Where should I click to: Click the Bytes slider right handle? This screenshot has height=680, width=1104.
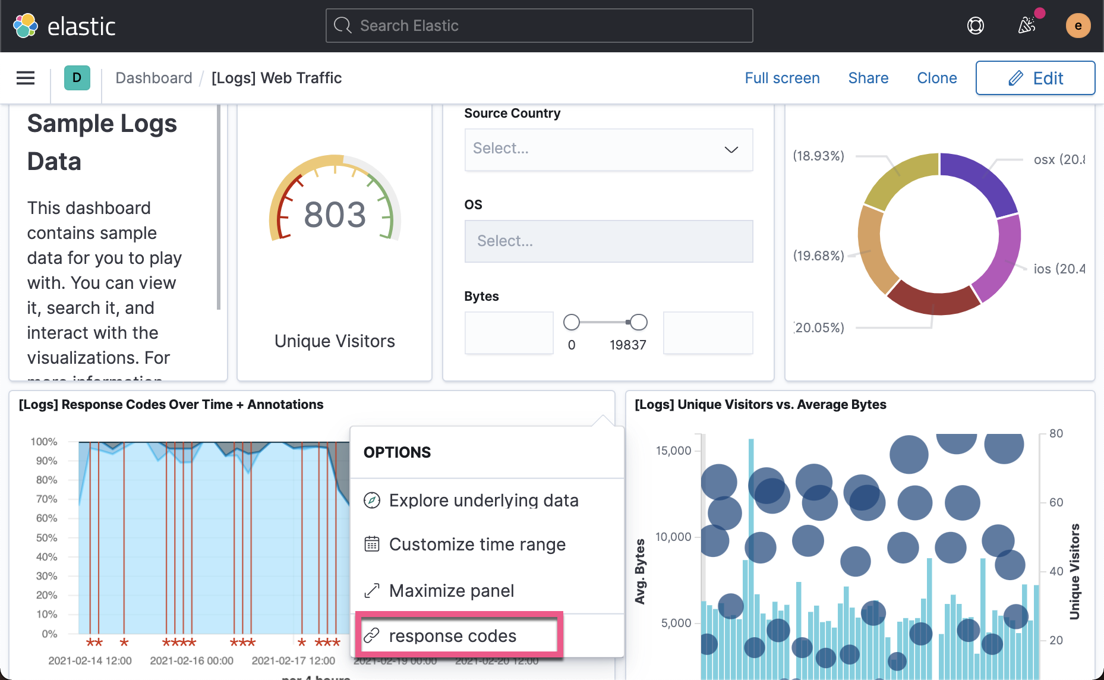[639, 322]
